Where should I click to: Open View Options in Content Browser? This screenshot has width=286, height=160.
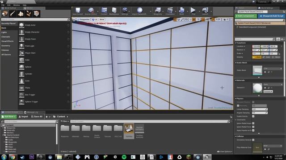[x=224, y=152]
